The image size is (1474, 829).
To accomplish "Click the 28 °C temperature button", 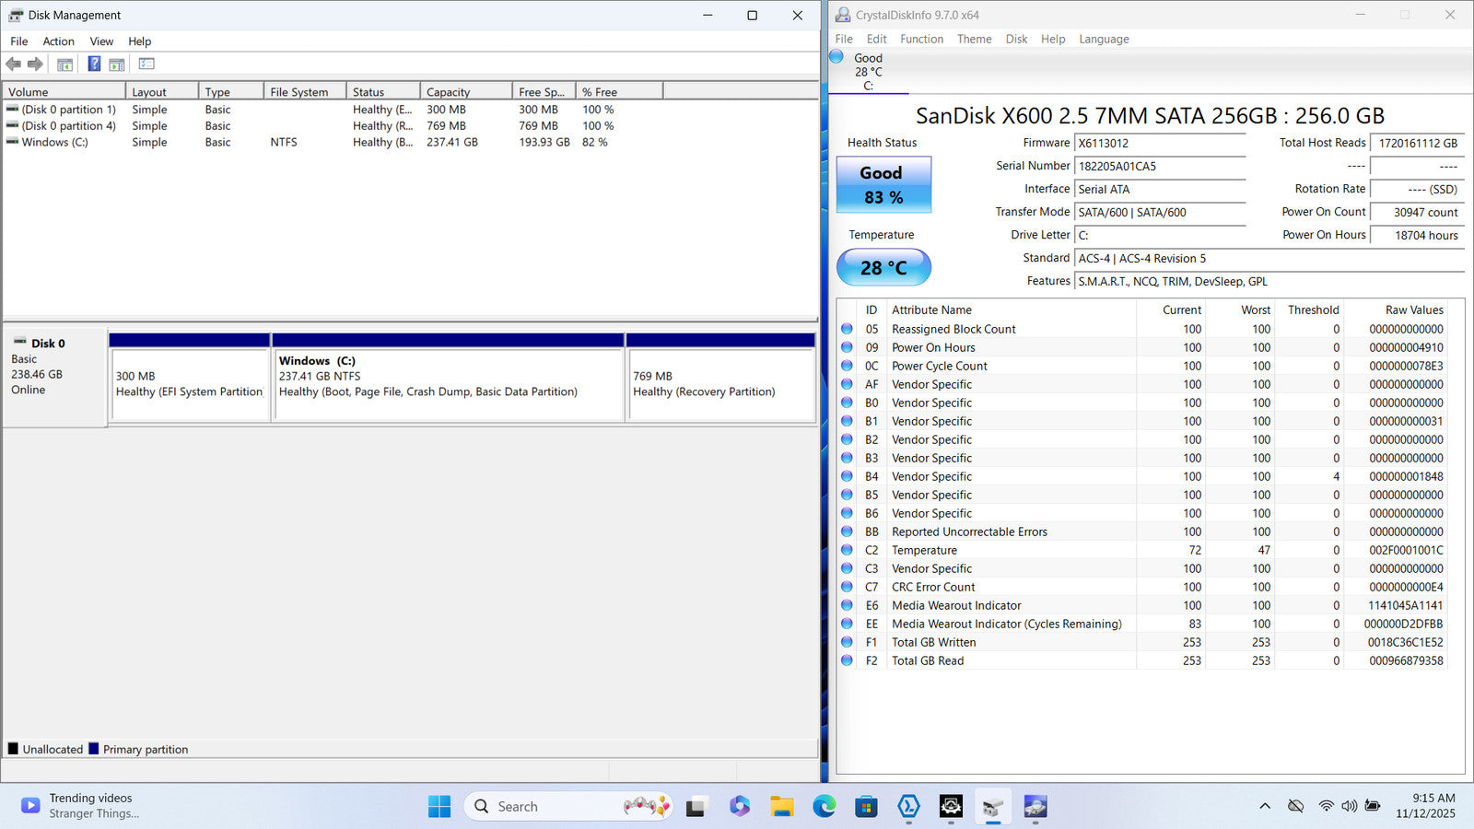I will pyautogui.click(x=883, y=268).
